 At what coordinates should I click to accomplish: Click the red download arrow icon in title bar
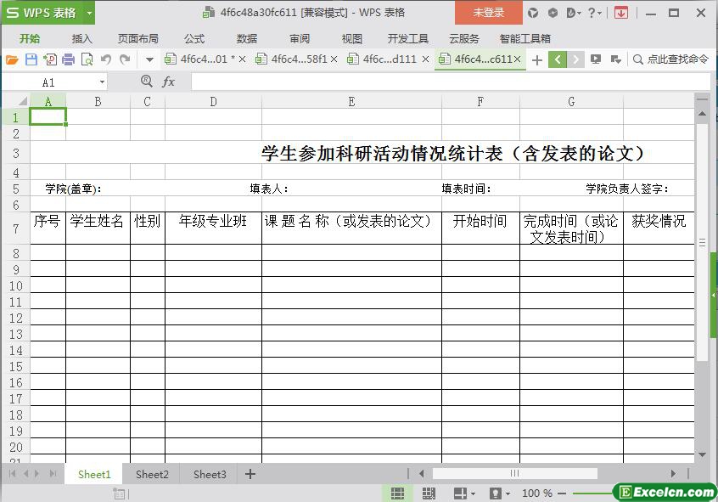click(x=621, y=13)
